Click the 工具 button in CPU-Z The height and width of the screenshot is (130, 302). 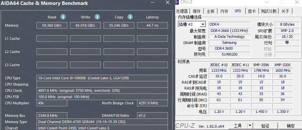238,126
